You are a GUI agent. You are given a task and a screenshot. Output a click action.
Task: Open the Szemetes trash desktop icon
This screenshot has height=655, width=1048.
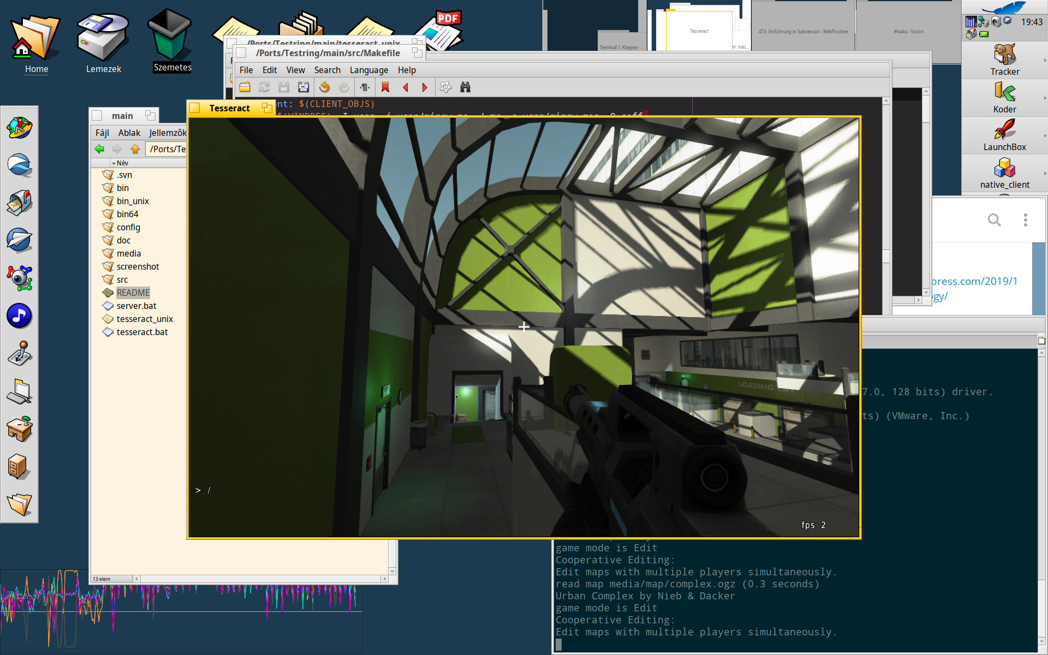point(171,41)
